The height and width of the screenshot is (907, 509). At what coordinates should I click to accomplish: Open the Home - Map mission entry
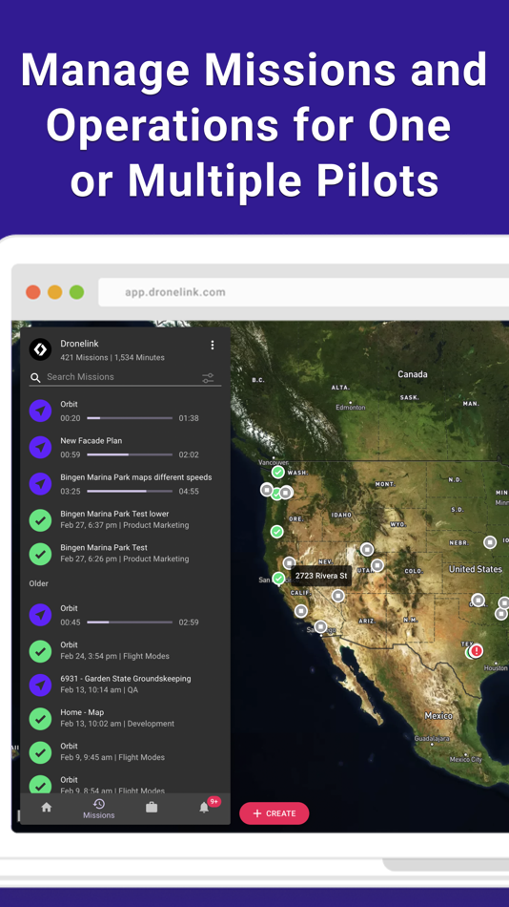(x=126, y=718)
